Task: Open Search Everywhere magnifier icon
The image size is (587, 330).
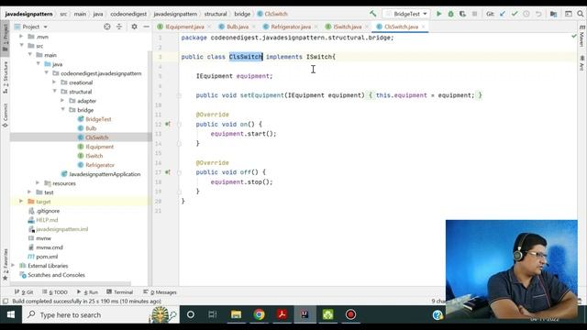Action: (x=581, y=14)
